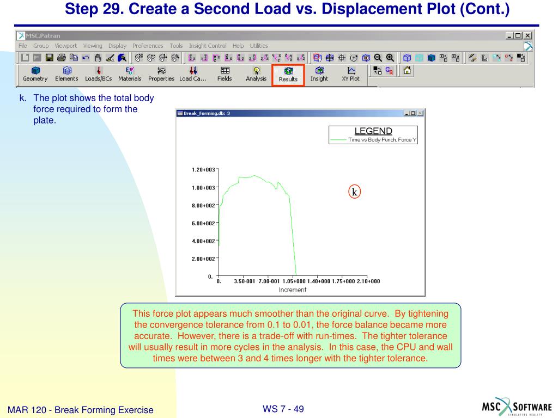Open the Display menu

pos(118,46)
